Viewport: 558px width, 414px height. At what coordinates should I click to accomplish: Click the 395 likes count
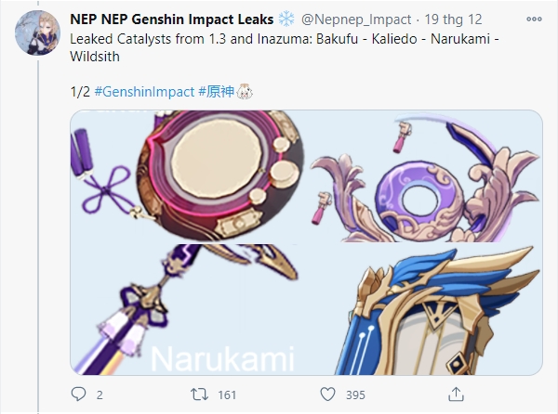pos(355,395)
